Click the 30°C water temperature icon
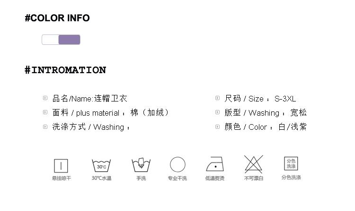This screenshot has height=211, width=355. tap(101, 165)
